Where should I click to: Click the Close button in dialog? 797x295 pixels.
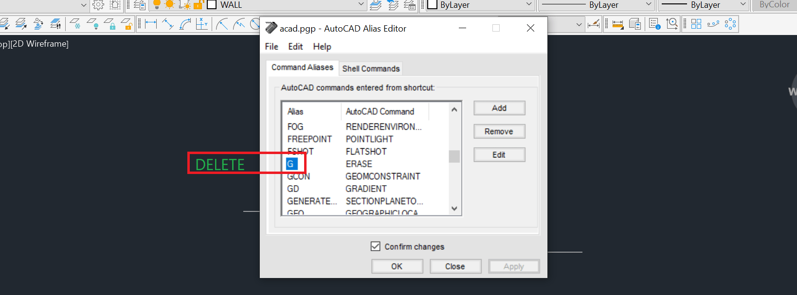[455, 266]
